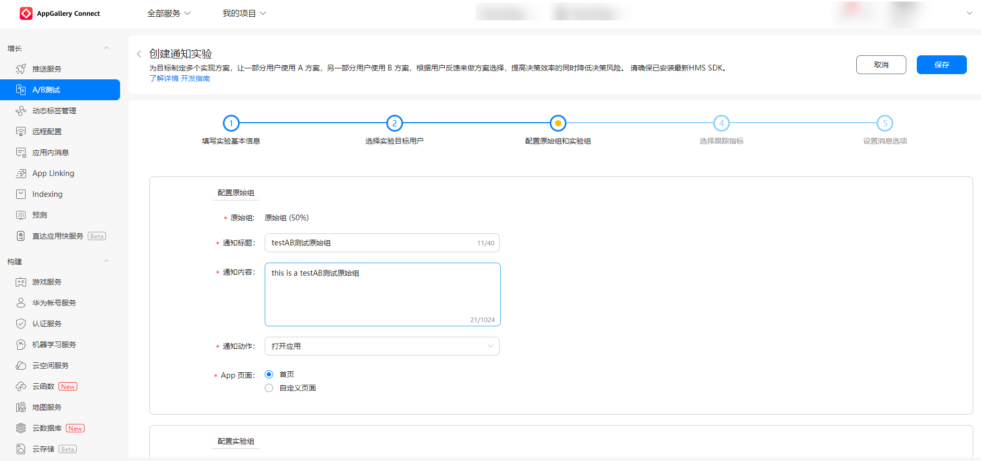Click the push service rocket icon
The height and width of the screenshot is (461, 981).
point(21,69)
